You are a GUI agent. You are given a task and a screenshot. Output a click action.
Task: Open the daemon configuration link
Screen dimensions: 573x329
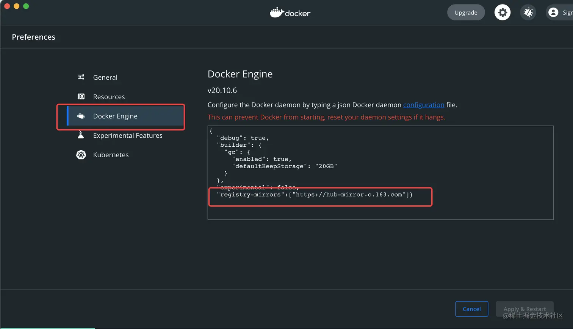click(423, 105)
